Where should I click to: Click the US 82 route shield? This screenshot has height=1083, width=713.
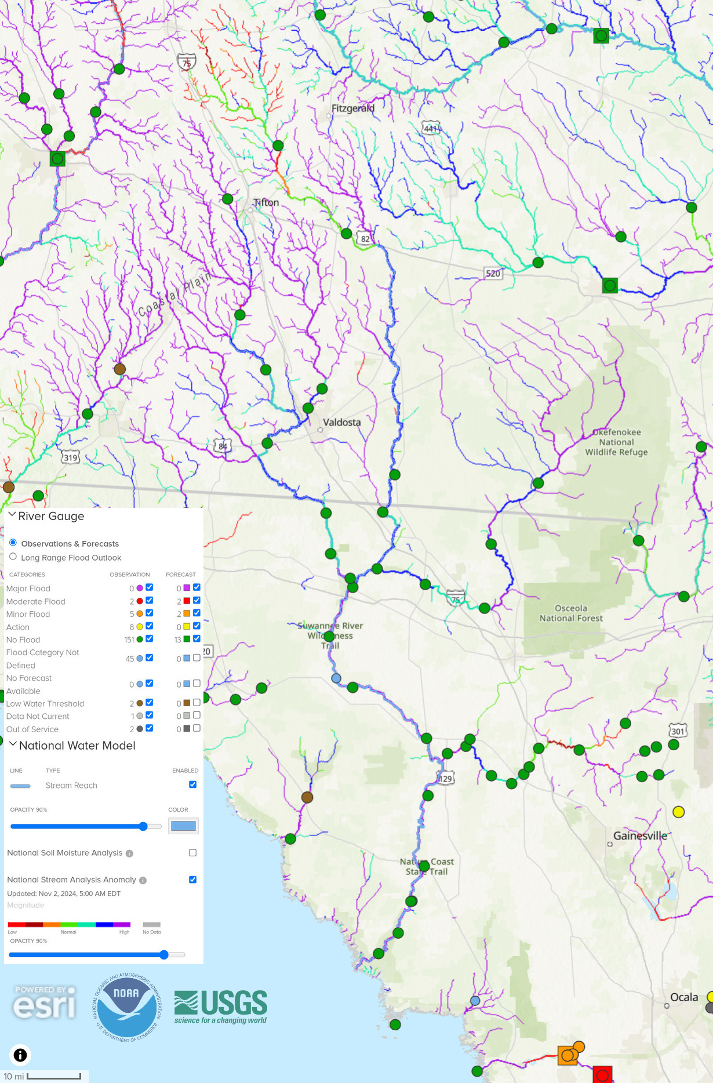[365, 238]
